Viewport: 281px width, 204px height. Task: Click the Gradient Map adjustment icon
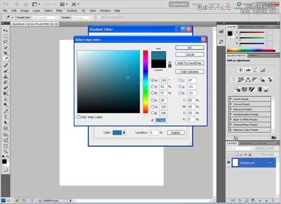[x=259, y=89]
